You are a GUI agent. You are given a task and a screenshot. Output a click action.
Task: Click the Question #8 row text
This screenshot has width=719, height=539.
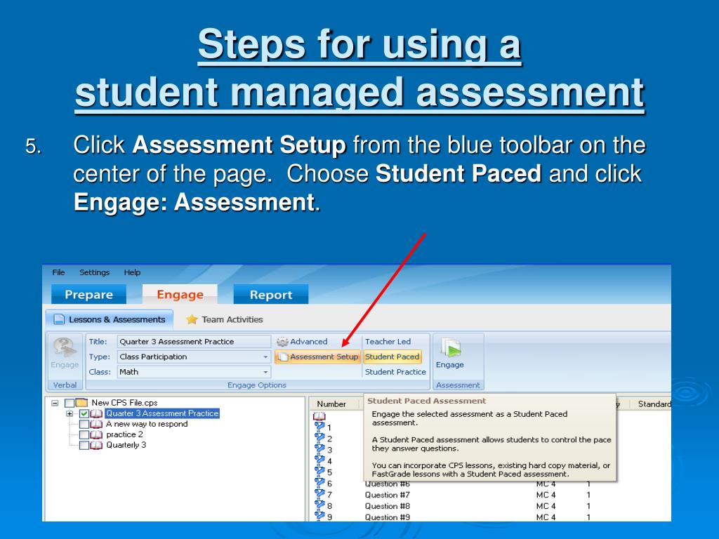click(x=388, y=506)
